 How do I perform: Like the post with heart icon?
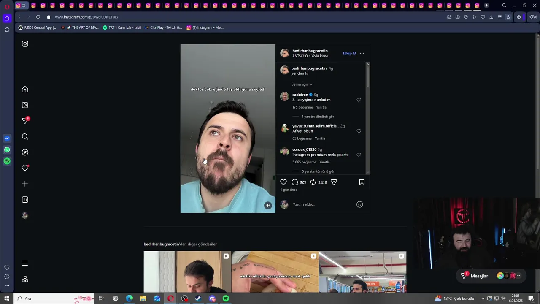coord(283,182)
